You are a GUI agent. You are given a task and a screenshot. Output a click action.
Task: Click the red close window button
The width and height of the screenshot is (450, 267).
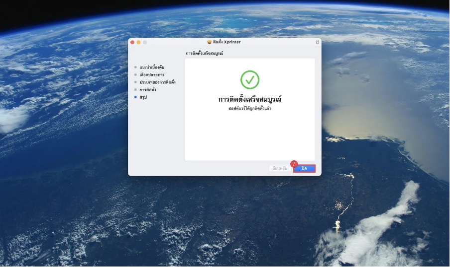coord(132,42)
